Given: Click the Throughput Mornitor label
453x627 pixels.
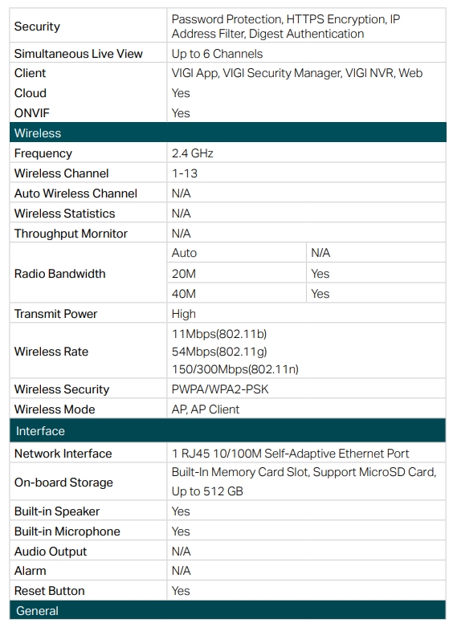Looking at the screenshot, I should 71,234.
